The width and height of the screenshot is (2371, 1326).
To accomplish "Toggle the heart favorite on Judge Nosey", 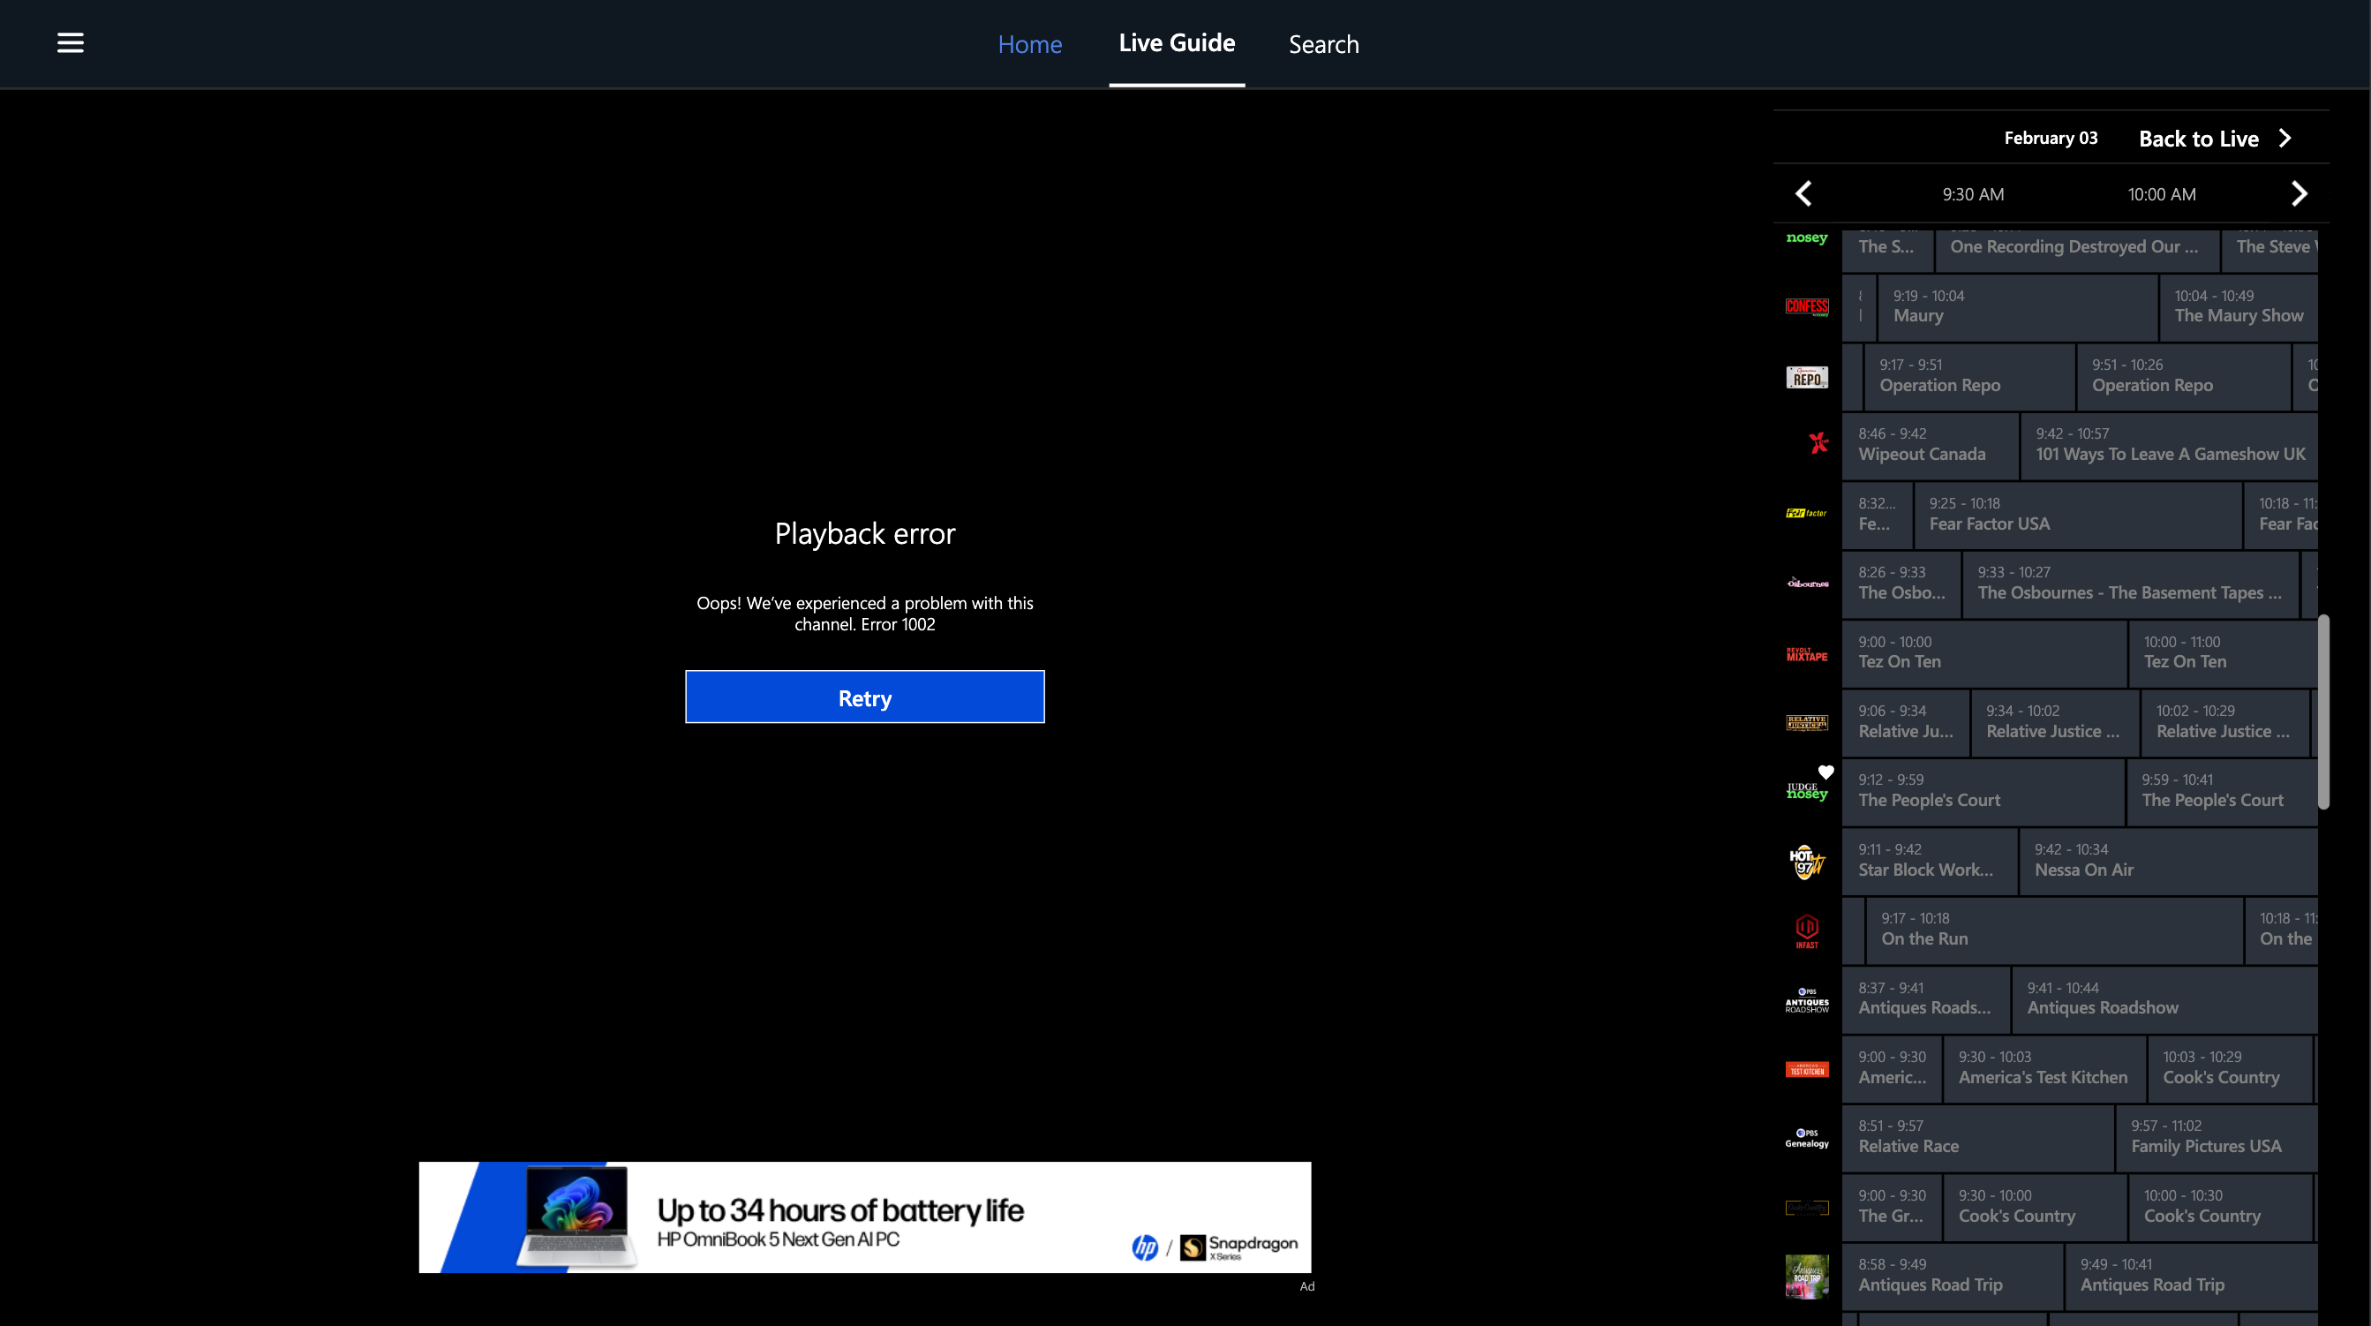I will click(x=1826, y=772).
